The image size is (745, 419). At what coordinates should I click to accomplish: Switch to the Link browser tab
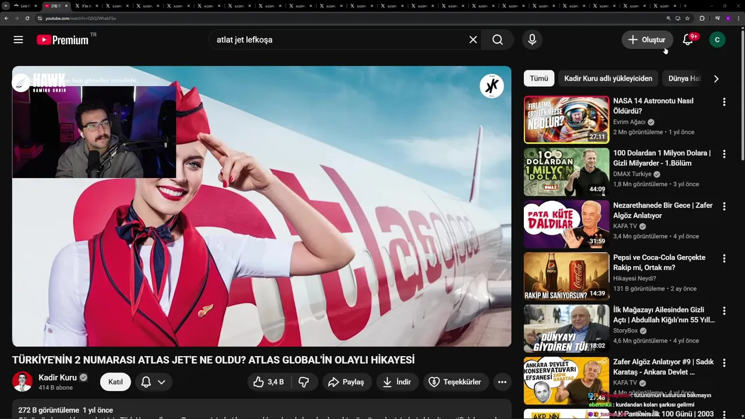click(26, 6)
